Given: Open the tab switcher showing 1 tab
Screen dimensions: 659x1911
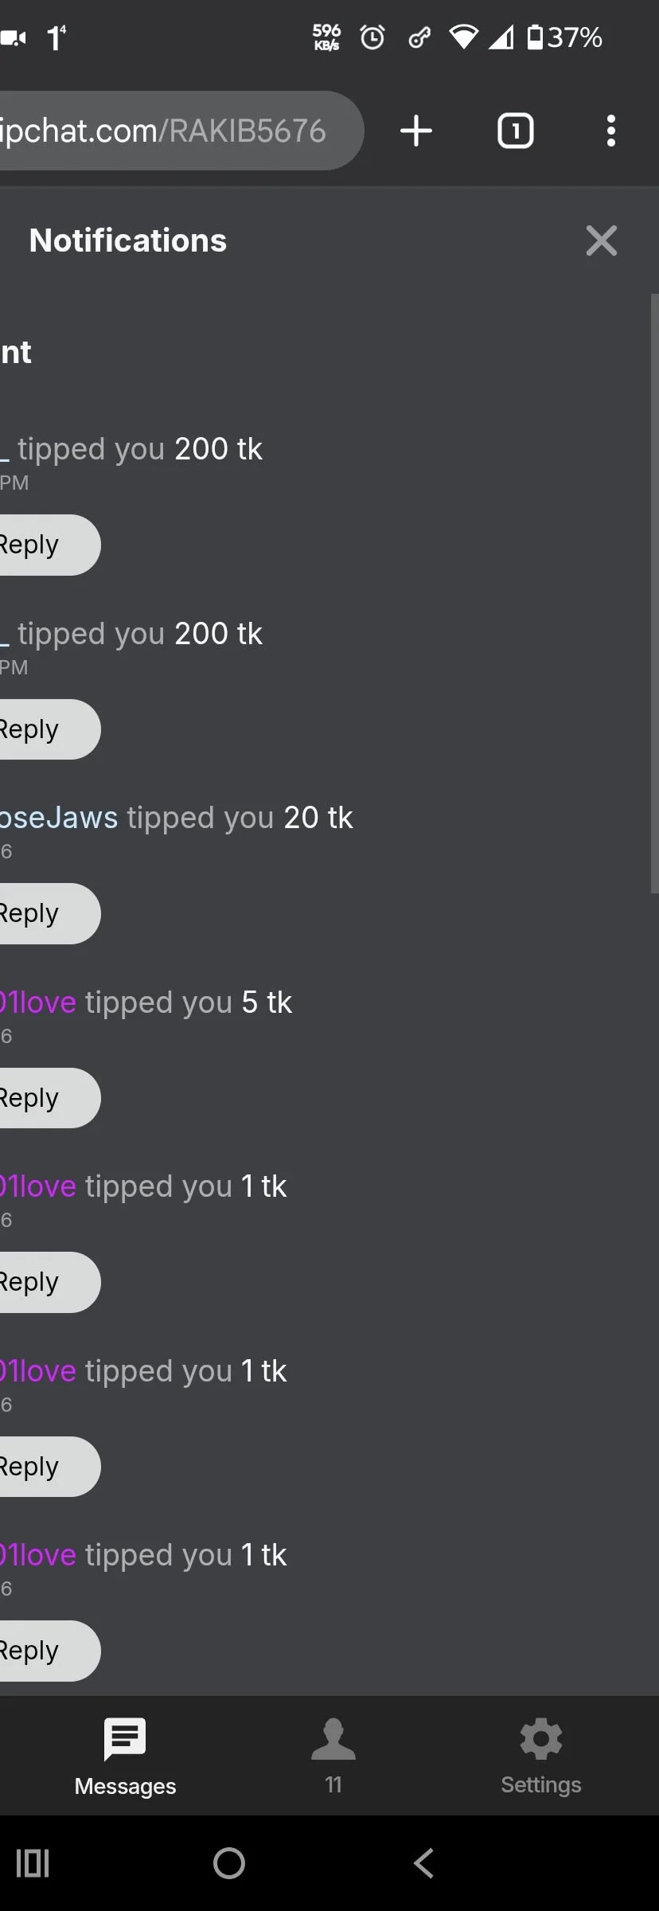Looking at the screenshot, I should 515,131.
